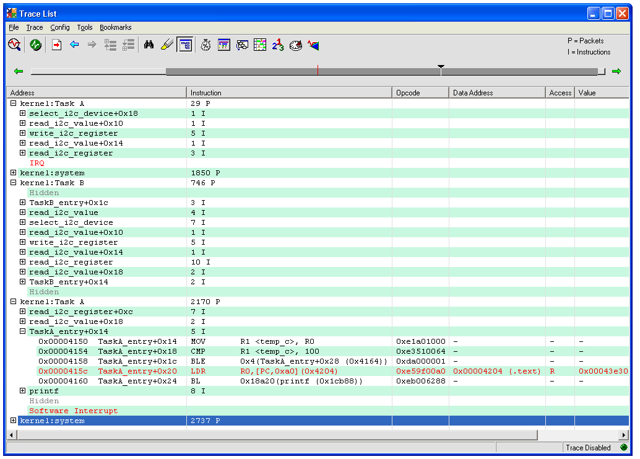This screenshot has height=459, width=640.
Task: Click the blue left arrow toolbar icon
Action: point(75,45)
